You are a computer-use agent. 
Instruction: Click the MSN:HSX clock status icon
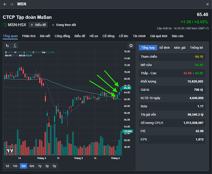5,25
